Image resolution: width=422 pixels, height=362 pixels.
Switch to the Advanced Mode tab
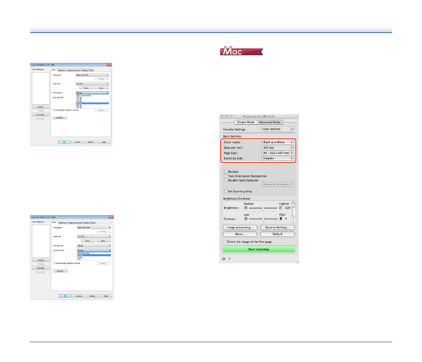[x=270, y=122]
